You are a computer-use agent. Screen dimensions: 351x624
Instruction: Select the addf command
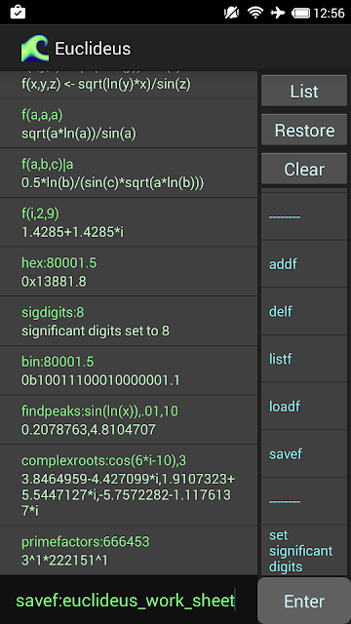[304, 264]
